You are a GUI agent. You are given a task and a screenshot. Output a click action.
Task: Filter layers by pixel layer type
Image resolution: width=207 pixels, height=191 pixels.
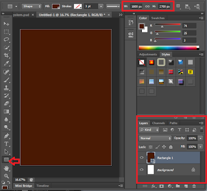pyautogui.click(x=165, y=130)
